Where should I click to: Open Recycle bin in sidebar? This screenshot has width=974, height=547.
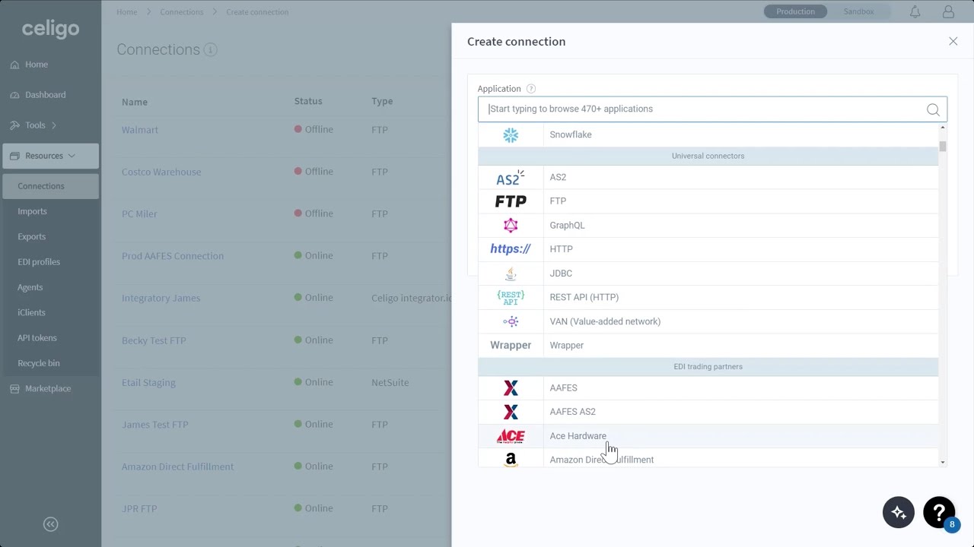(x=39, y=363)
